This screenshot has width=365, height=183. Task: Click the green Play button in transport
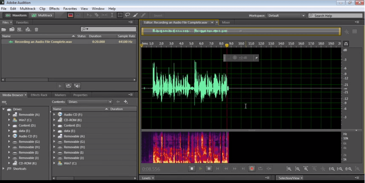tap(200, 169)
